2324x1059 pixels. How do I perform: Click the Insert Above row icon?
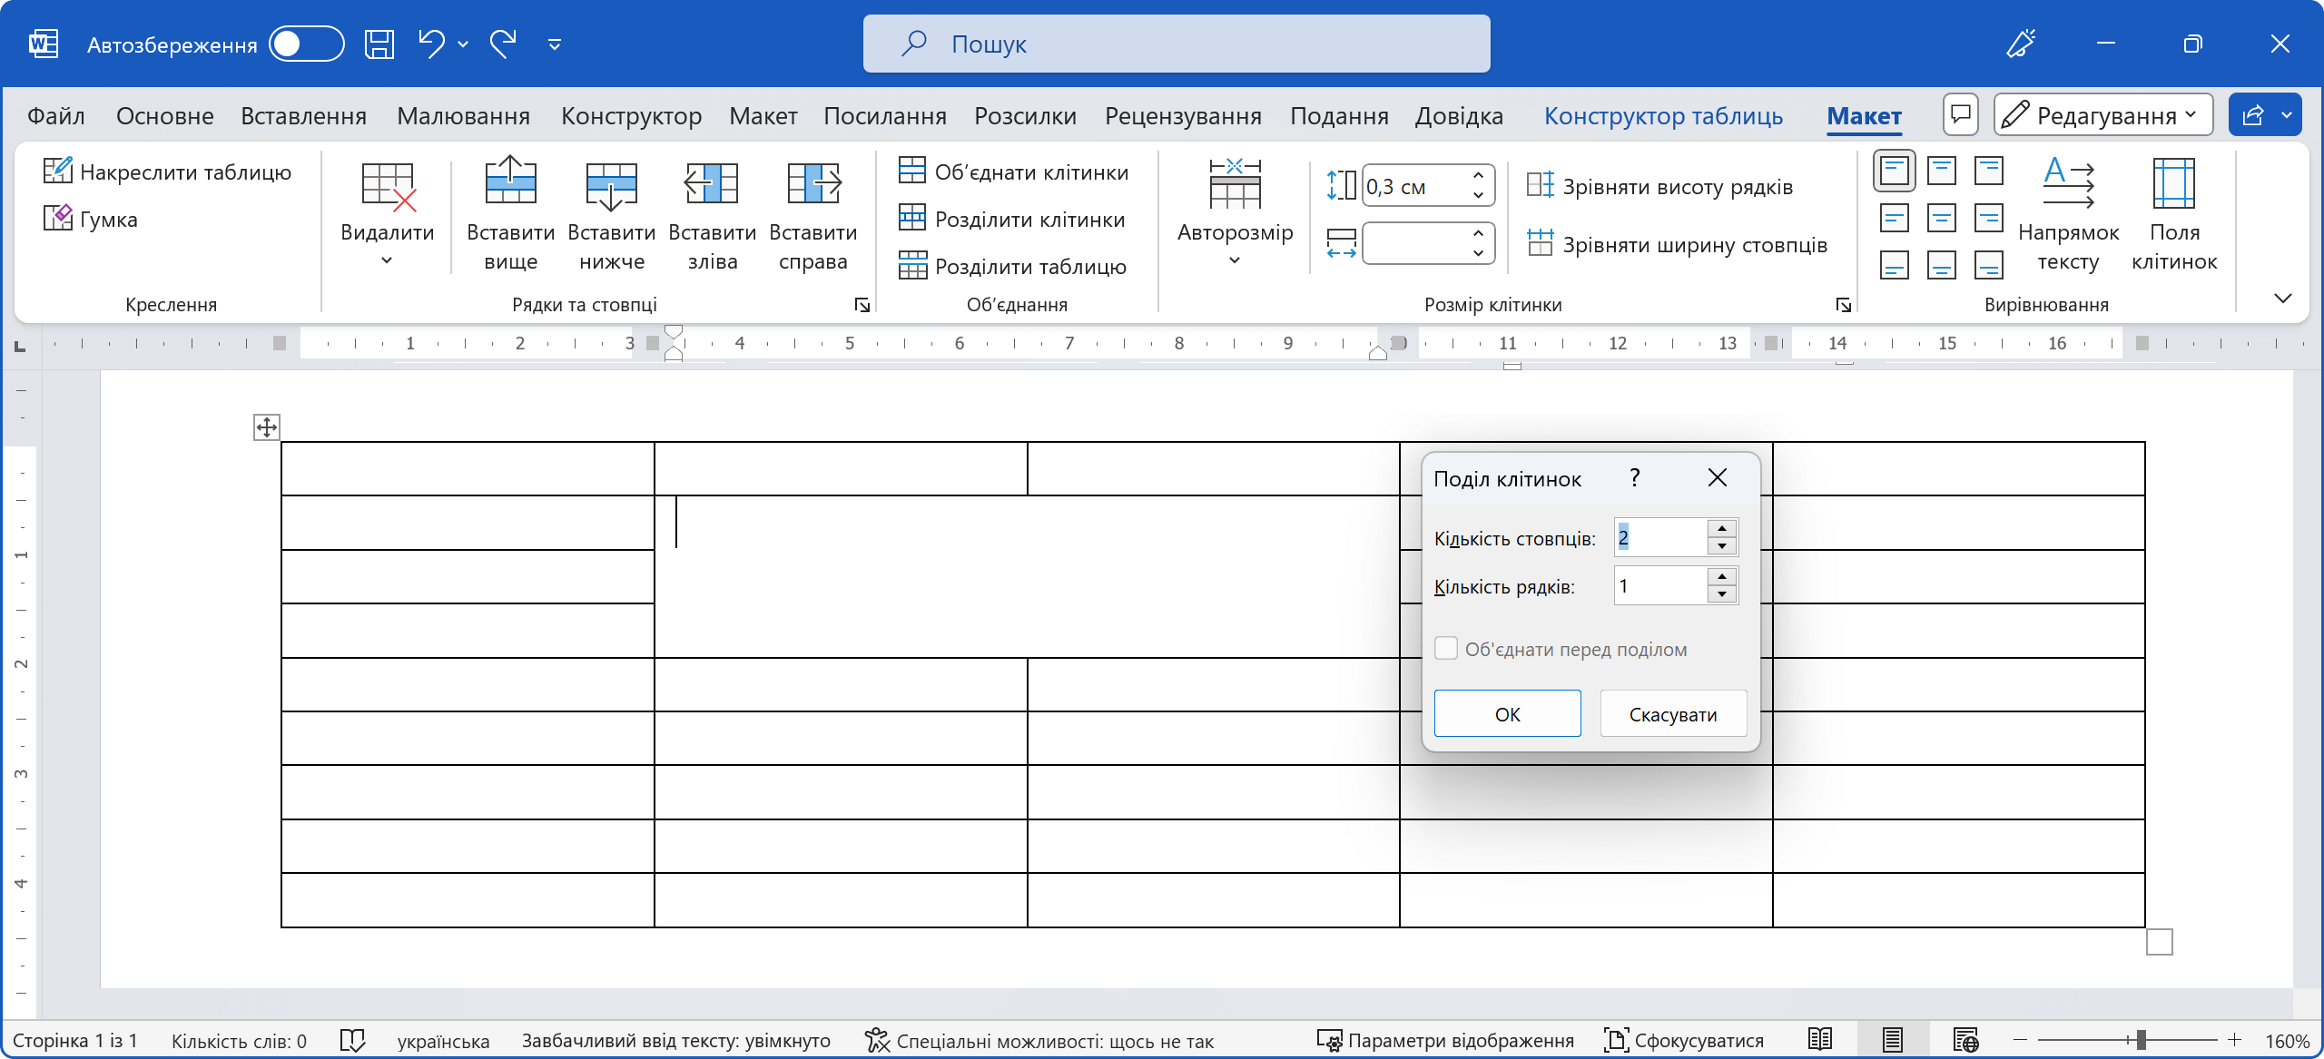pos(510,184)
